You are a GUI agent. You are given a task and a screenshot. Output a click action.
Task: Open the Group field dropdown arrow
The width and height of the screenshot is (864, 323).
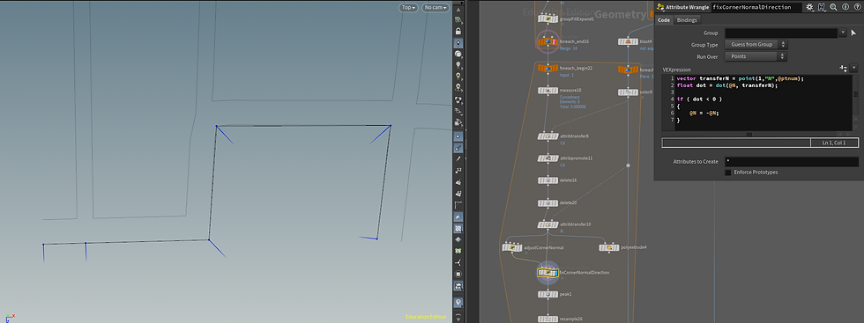tap(843, 33)
